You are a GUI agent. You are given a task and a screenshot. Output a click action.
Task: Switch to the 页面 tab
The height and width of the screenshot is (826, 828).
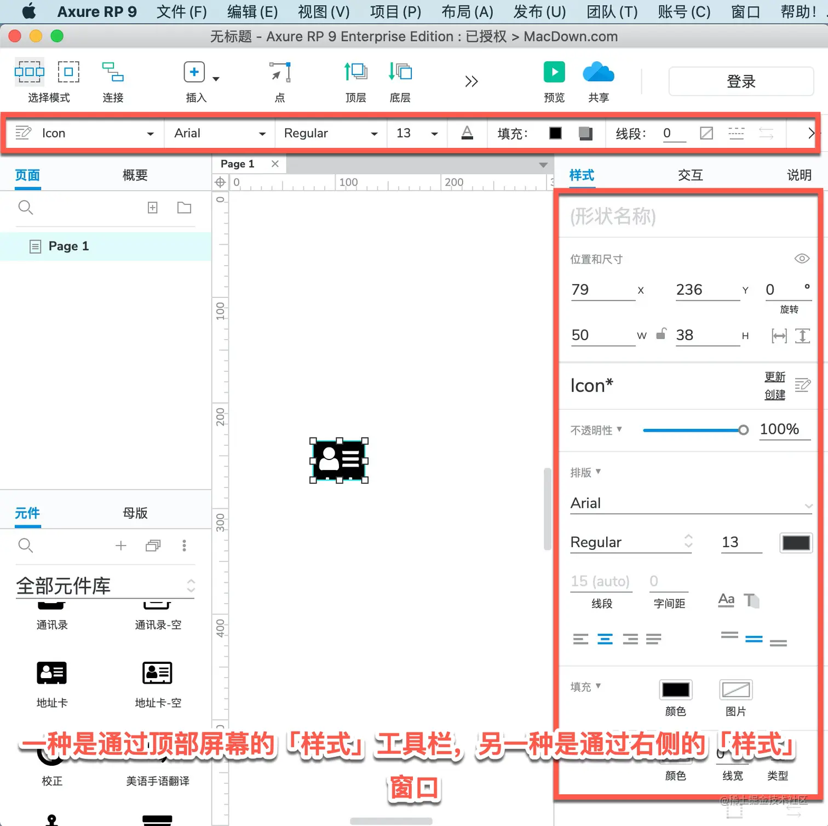point(27,175)
